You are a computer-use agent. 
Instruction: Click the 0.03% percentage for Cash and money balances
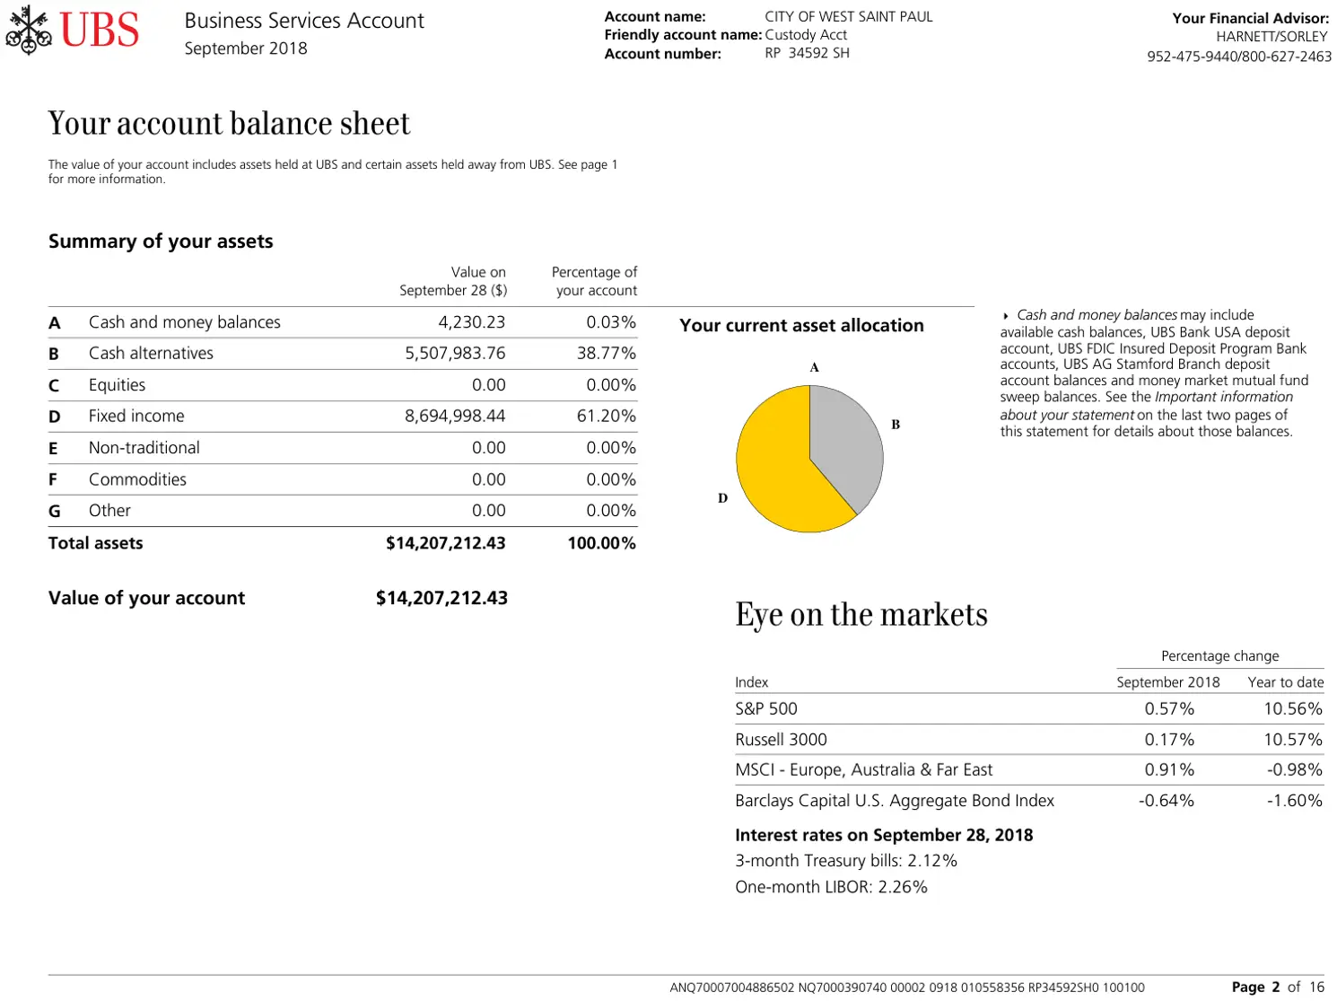[611, 322]
